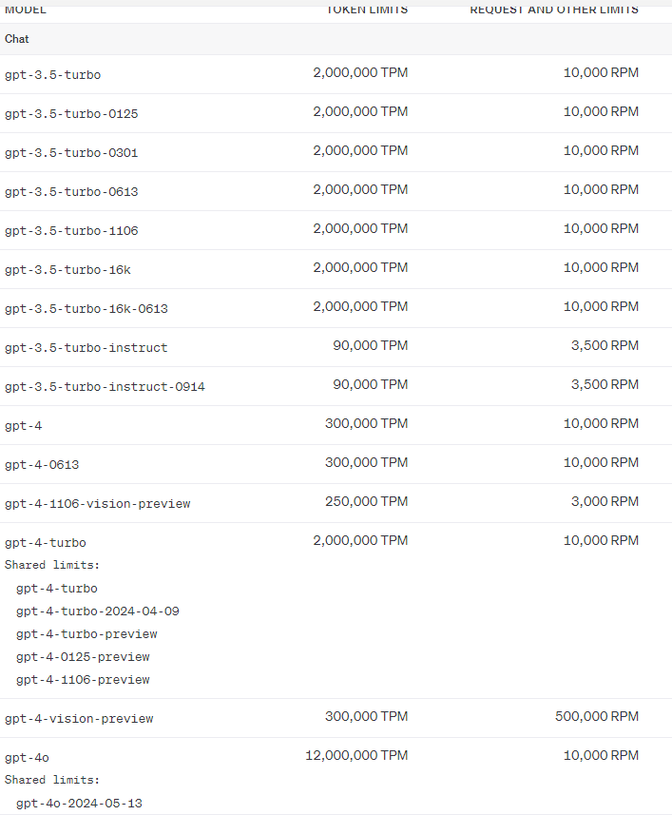Click the gpt-3.5-turbo-1106 model name
This screenshot has width=672, height=815.
(x=71, y=231)
